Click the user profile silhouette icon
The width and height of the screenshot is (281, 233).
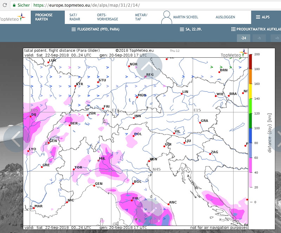166,17
